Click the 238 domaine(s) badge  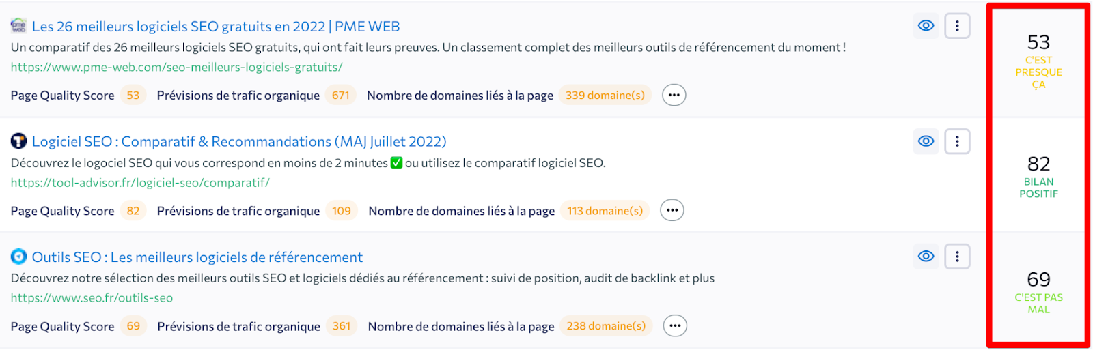pos(606,325)
